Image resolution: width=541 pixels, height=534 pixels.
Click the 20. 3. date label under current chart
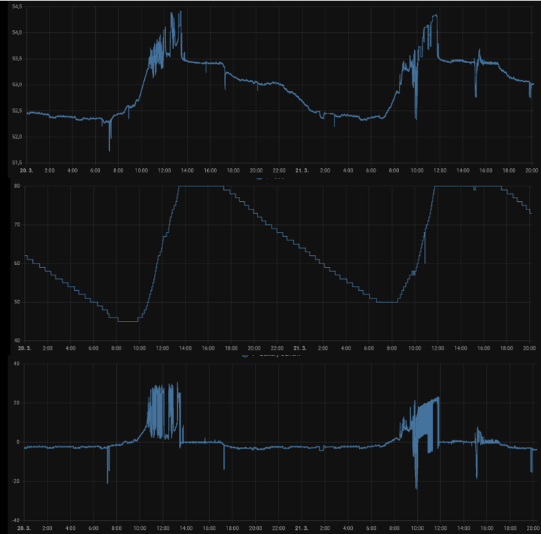(24, 528)
